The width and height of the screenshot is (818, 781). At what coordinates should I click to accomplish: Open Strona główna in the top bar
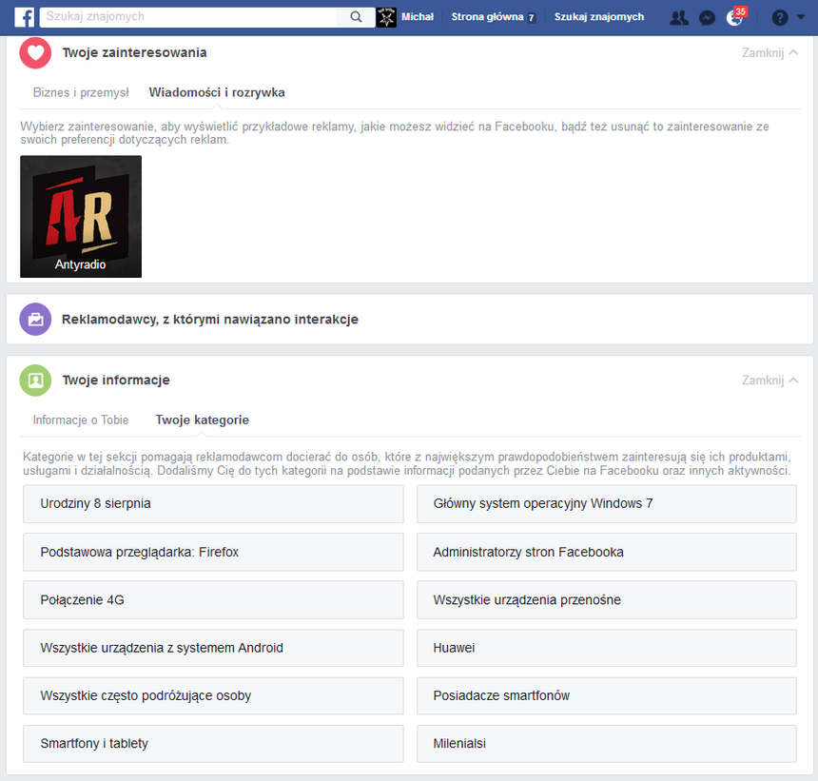493,17
